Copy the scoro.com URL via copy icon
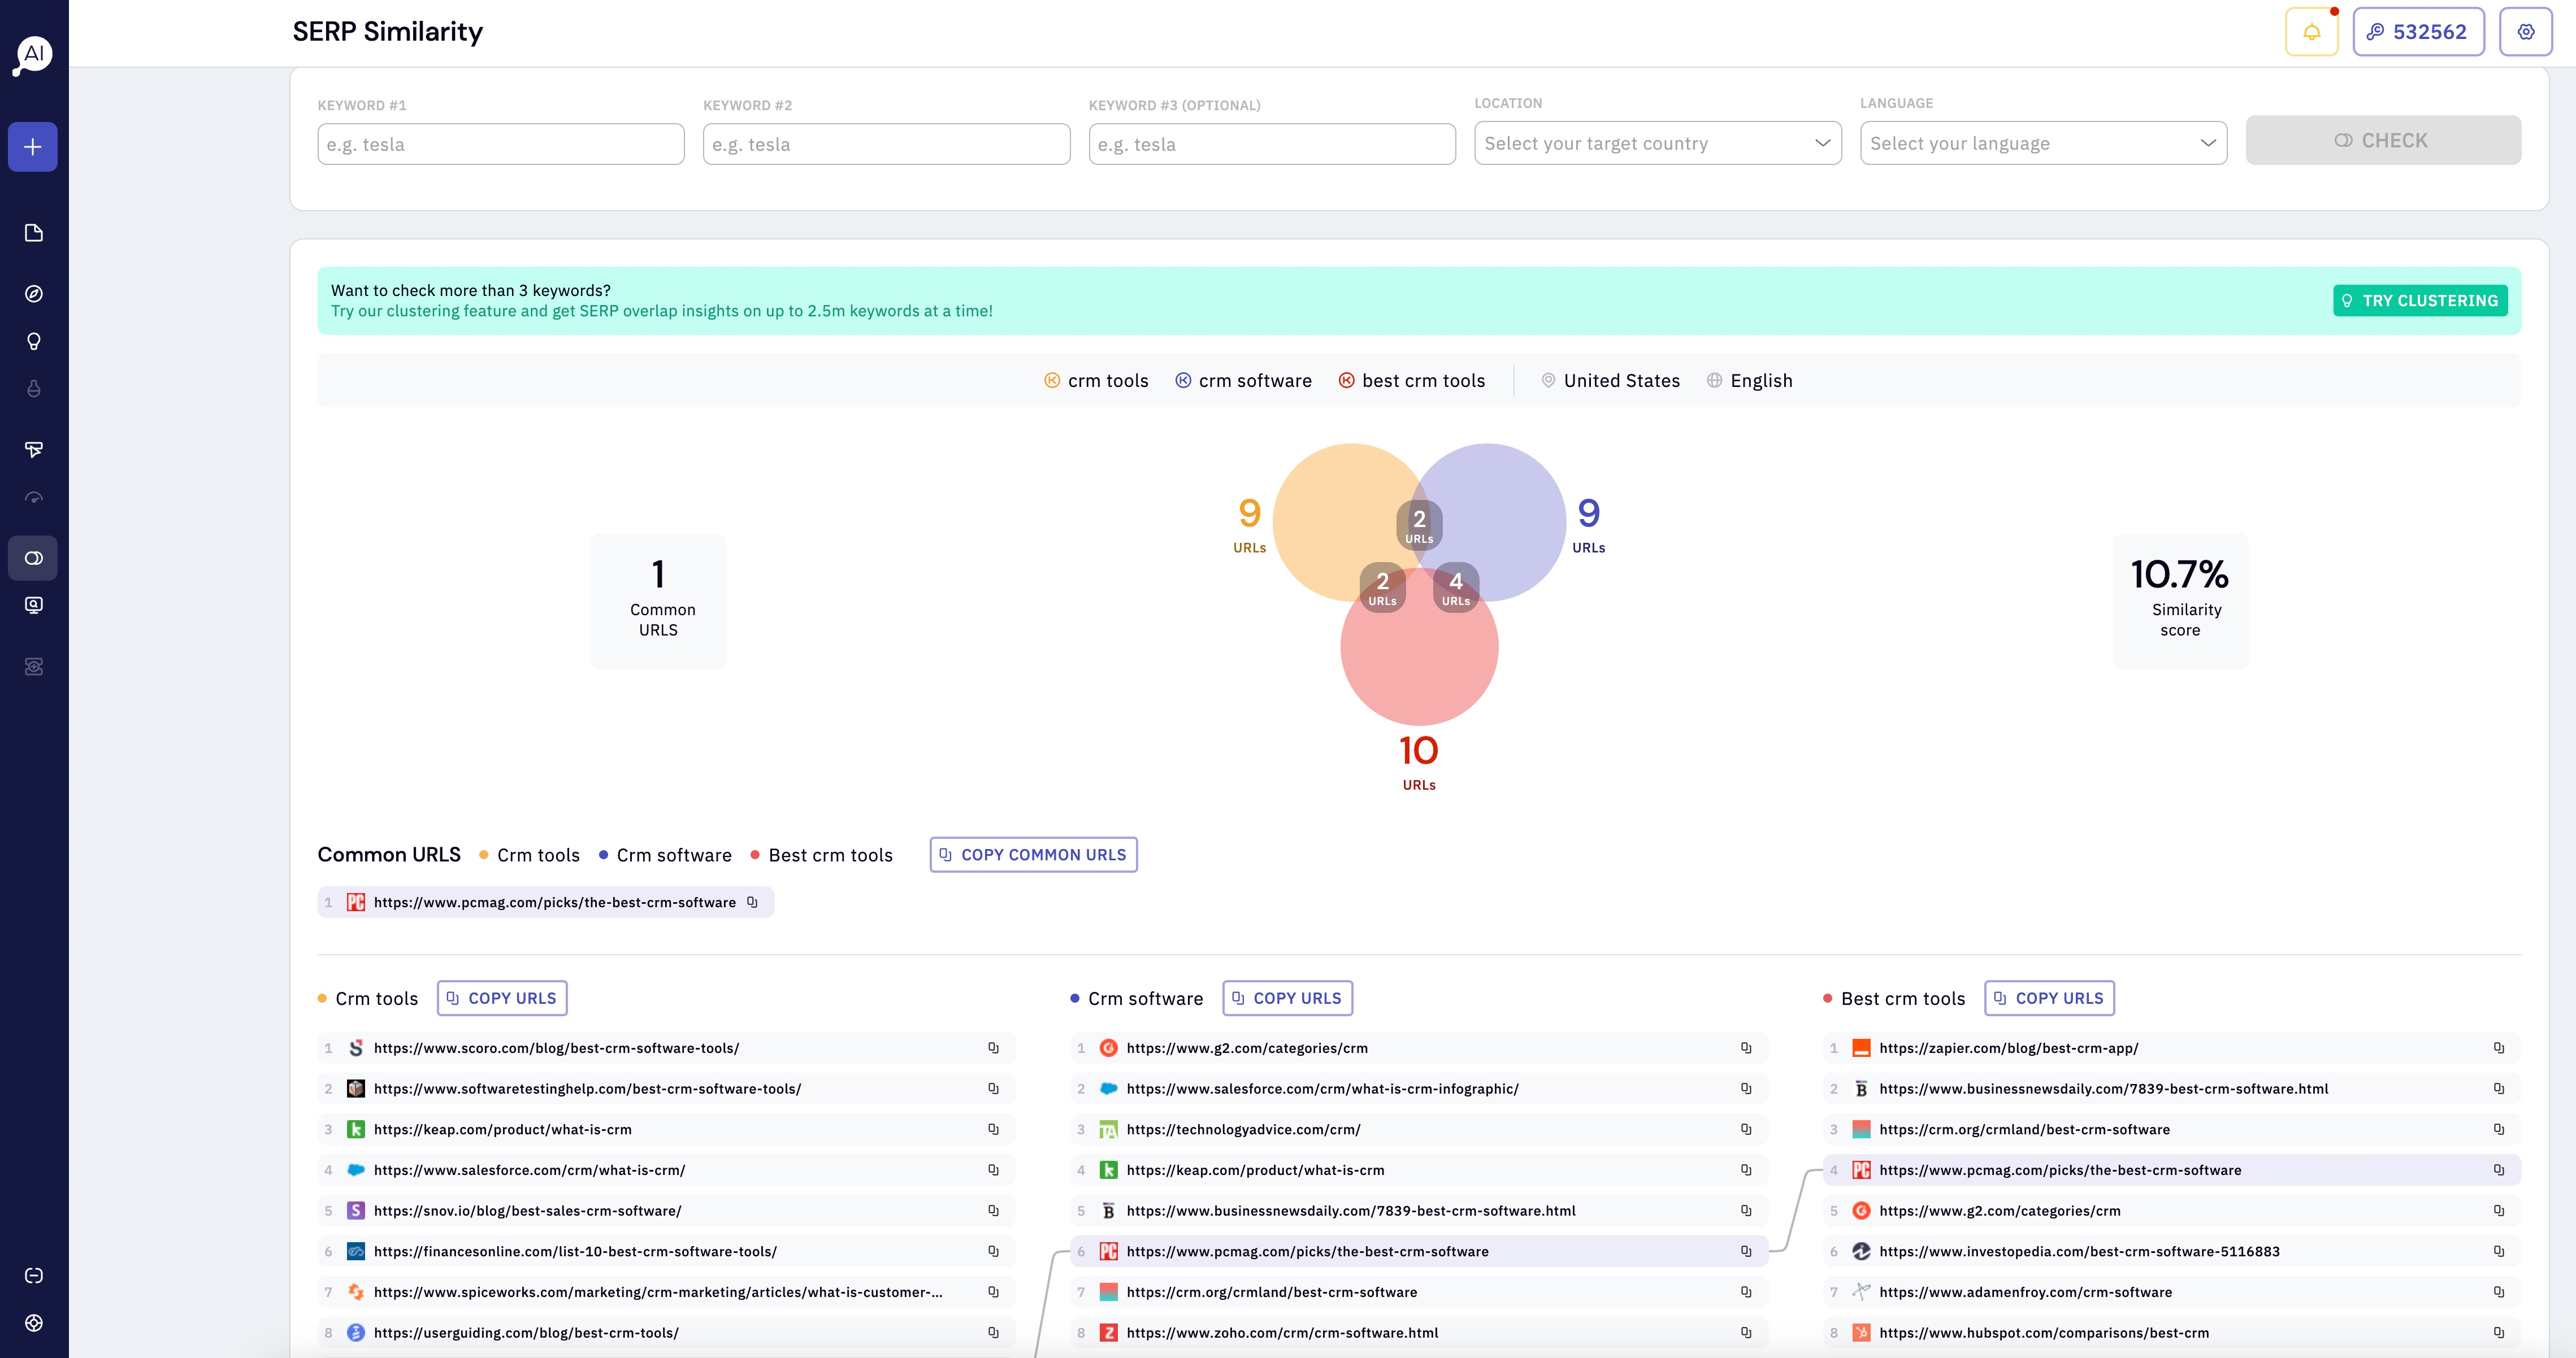Screen dimensions: 2576x1358 tap(993, 1048)
